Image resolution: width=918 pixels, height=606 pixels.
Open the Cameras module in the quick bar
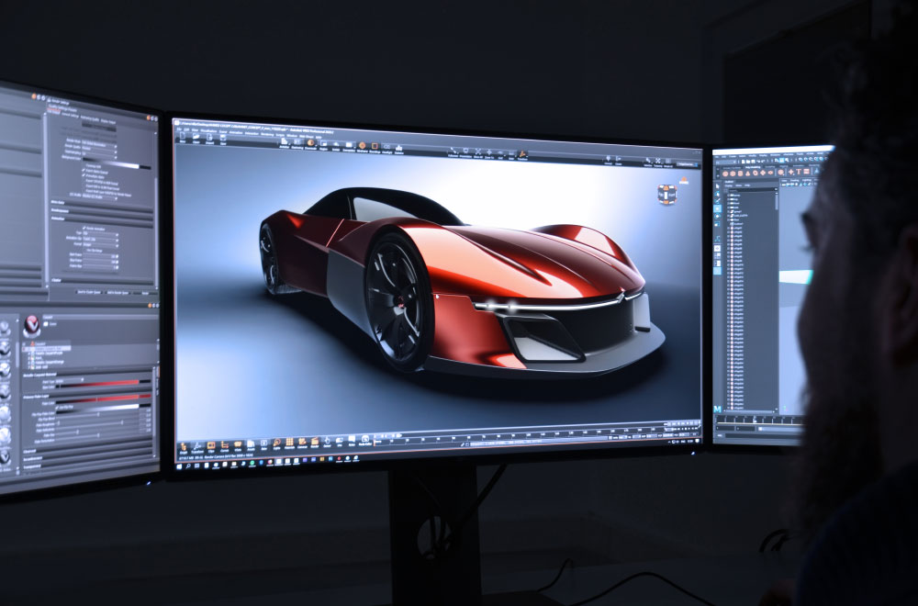(302, 443)
